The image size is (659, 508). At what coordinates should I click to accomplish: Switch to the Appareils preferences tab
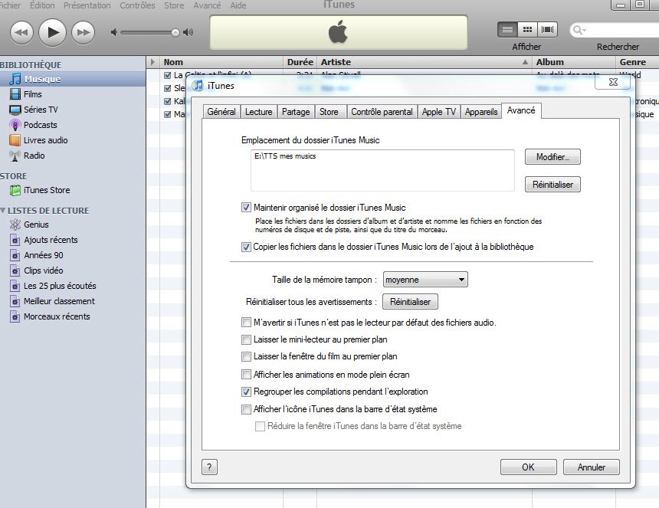coord(481,112)
